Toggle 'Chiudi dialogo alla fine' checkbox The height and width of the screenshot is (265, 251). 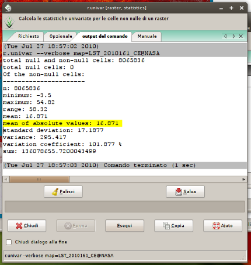(9, 242)
